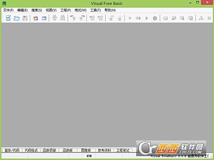Minimize the Visual Free Basic window
This screenshot has height=160, width=214.
(x=190, y=3)
